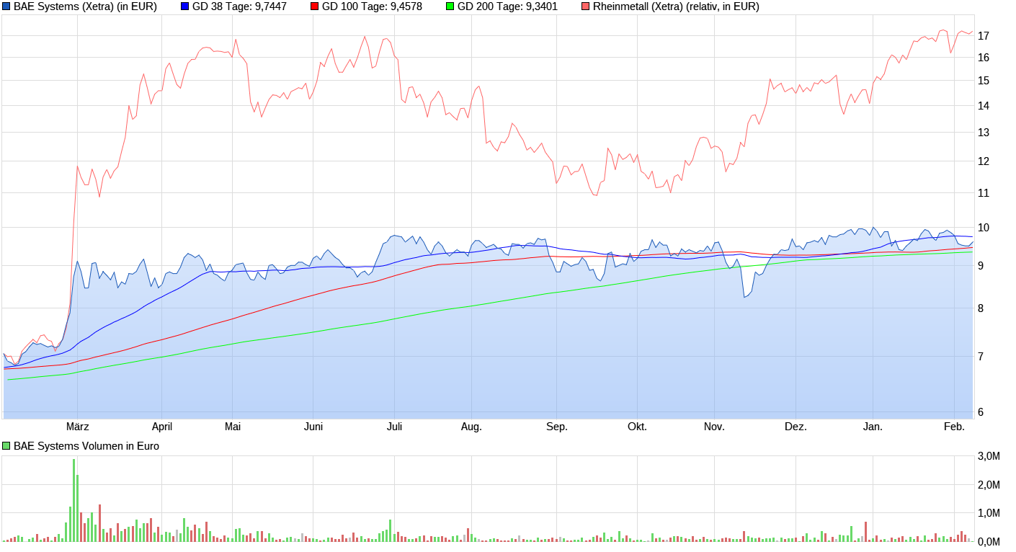The width and height of the screenshot is (1016, 552).
Task: Select the 'GD 100 Tage: 9,4578' label
Action: coord(372,6)
